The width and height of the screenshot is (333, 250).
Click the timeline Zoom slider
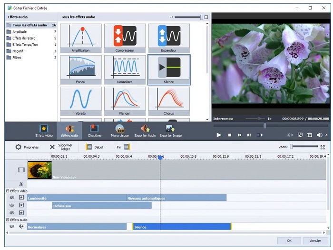click(304, 147)
